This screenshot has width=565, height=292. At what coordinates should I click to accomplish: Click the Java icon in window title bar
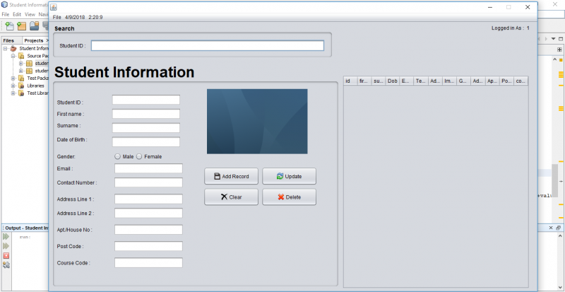[54, 7]
